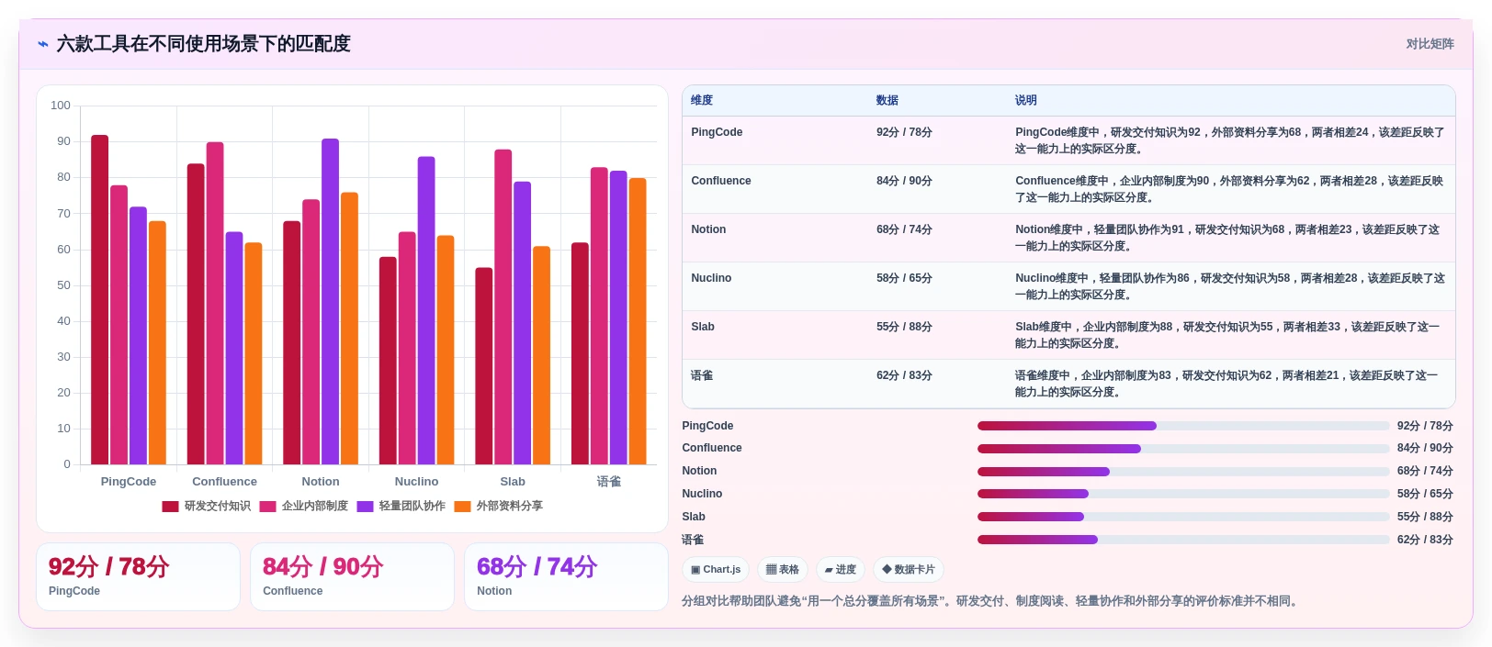This screenshot has width=1492, height=647.
Task: Click the title 六款工具在不同使用场景下的匹配度
Action: click(204, 44)
